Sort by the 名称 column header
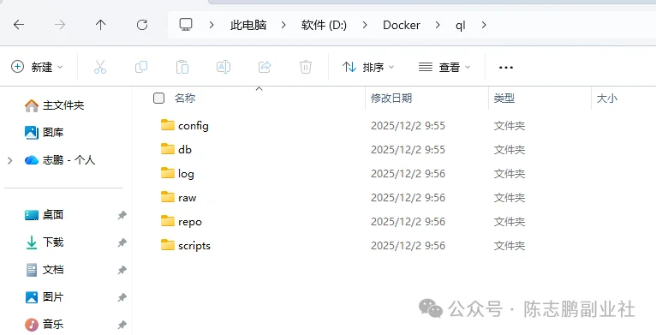Image resolution: width=656 pixels, height=335 pixels. (185, 98)
